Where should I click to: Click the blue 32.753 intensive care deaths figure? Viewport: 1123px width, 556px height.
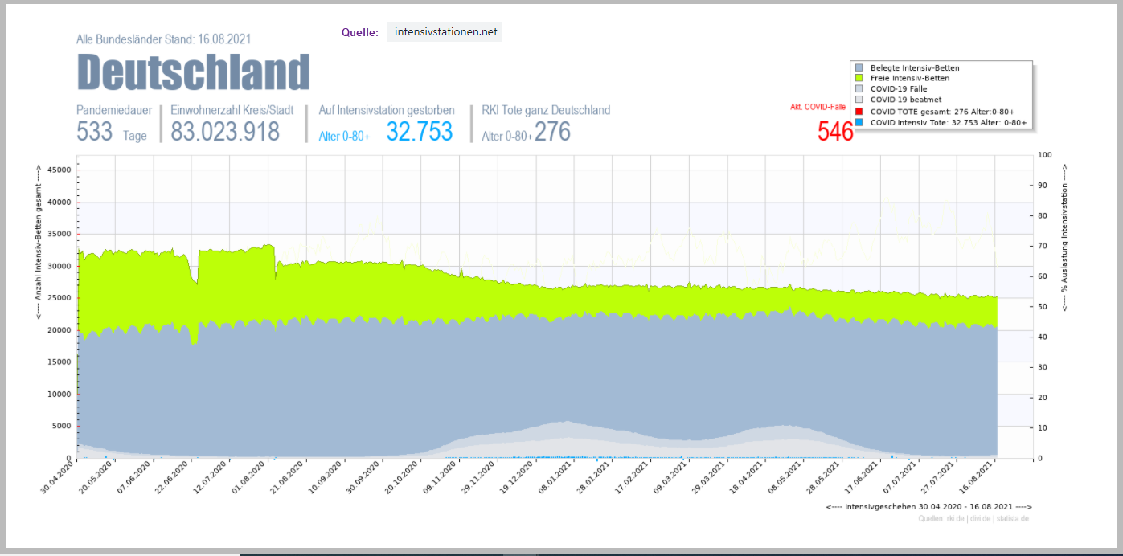(419, 132)
